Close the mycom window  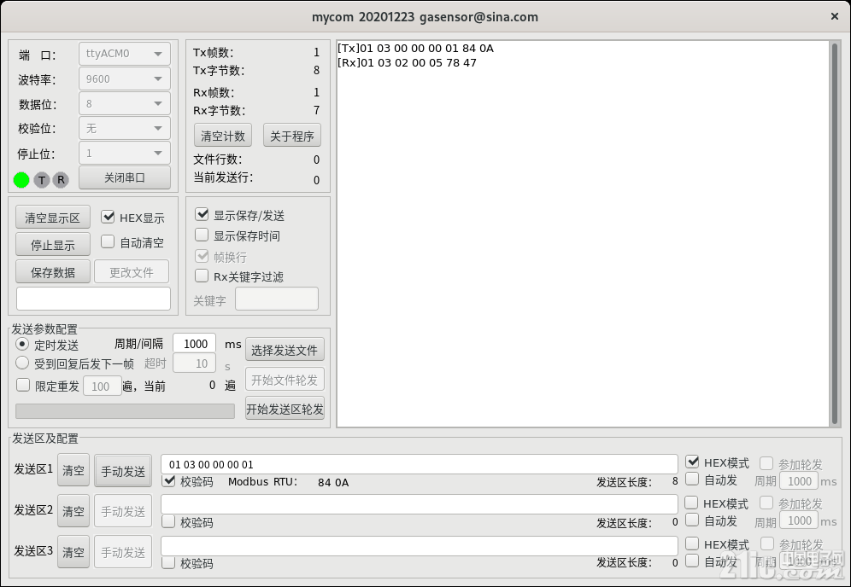tap(835, 17)
